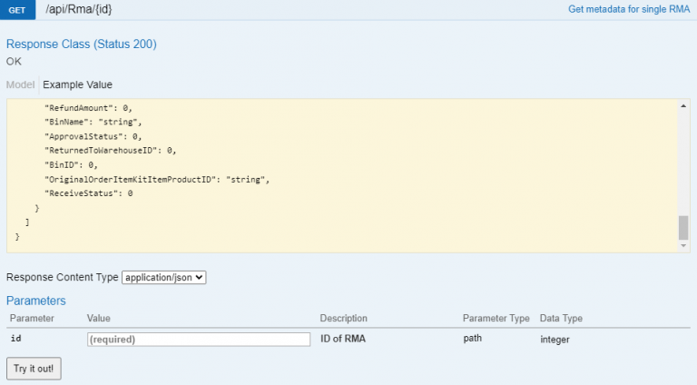Image resolution: width=697 pixels, height=385 pixels.
Task: Click the Try it out! button
Action: (x=34, y=369)
